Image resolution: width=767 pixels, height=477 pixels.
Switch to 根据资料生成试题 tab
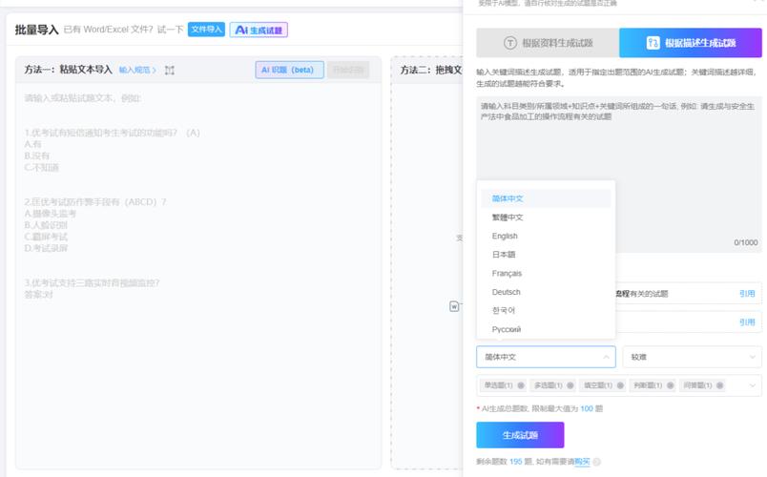[548, 43]
